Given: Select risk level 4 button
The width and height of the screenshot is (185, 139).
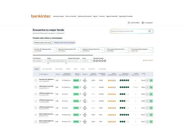Looking at the screenshot, I should (x=57, y=61).
